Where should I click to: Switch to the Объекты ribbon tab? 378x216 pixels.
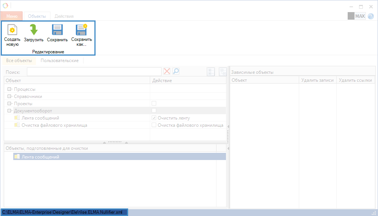point(37,16)
